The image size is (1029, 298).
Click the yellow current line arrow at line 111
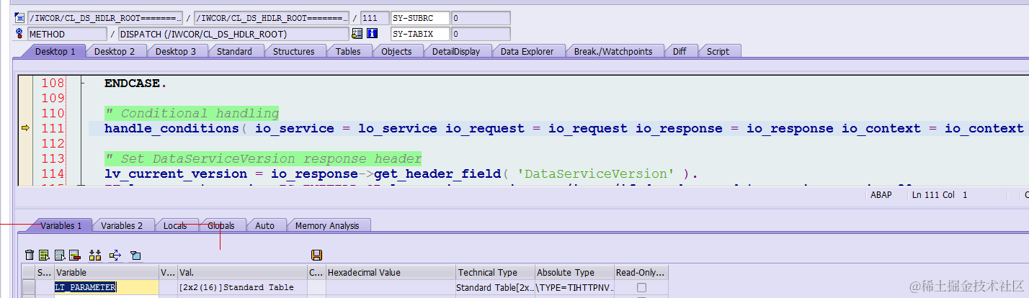click(26, 128)
